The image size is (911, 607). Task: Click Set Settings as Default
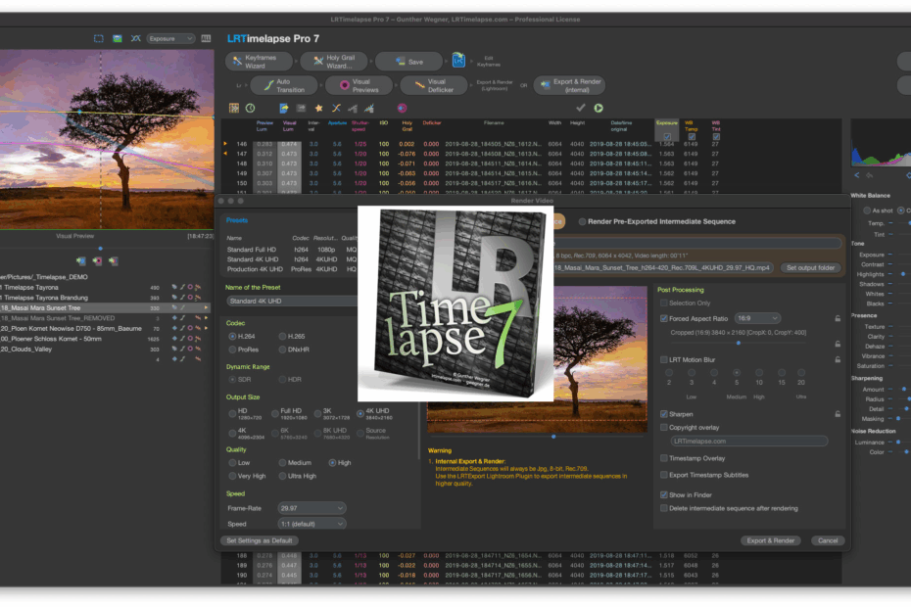click(x=260, y=540)
